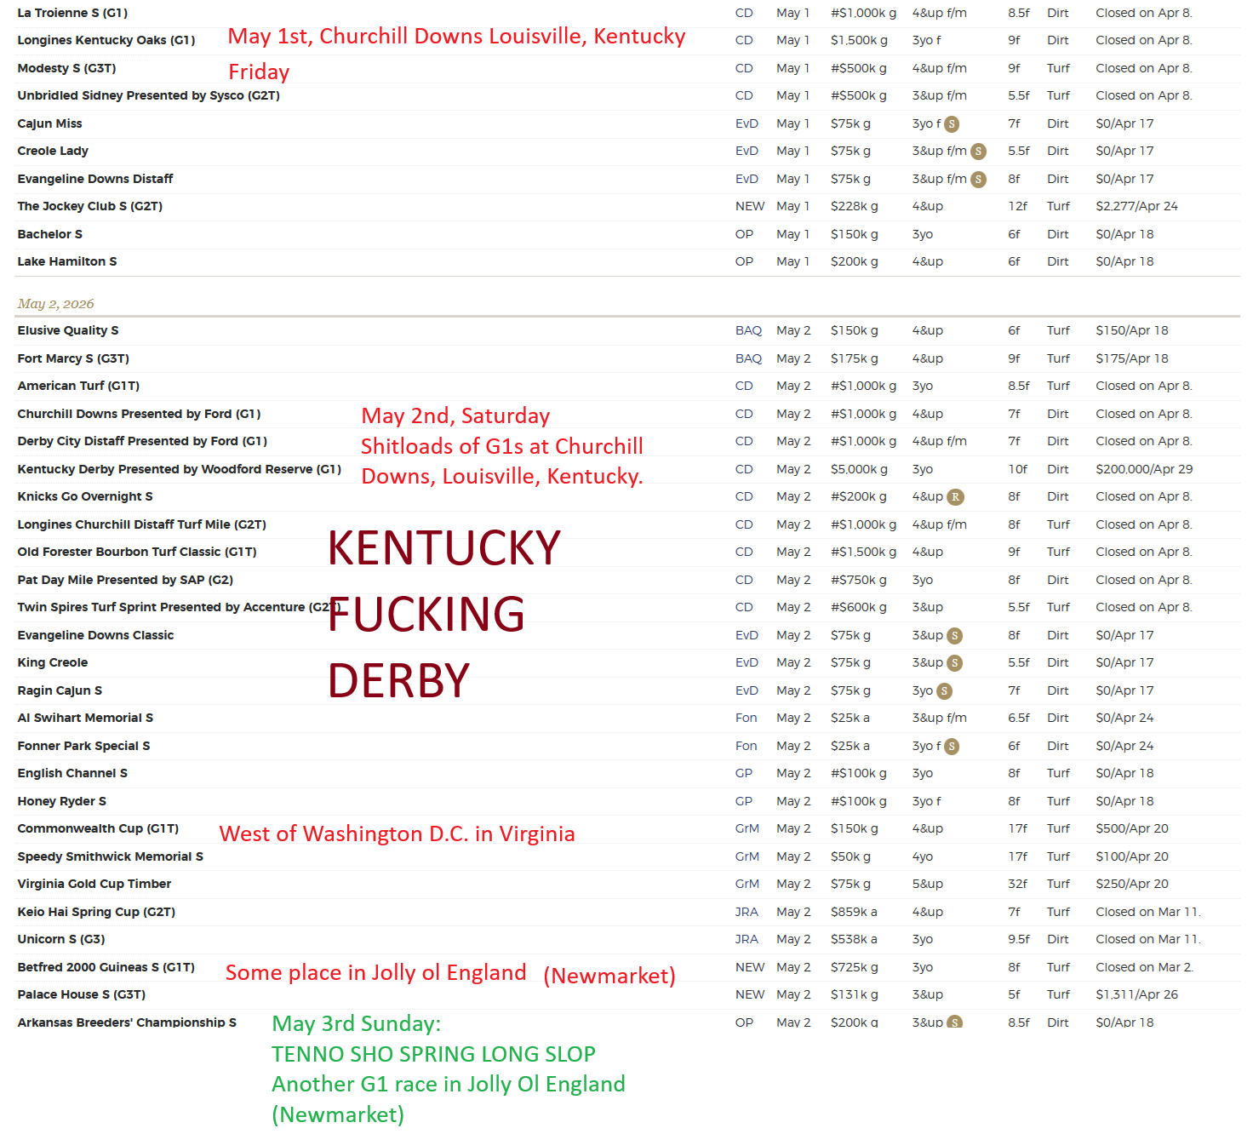Open Churchill Downs Presented by Ford (G1)

(139, 414)
